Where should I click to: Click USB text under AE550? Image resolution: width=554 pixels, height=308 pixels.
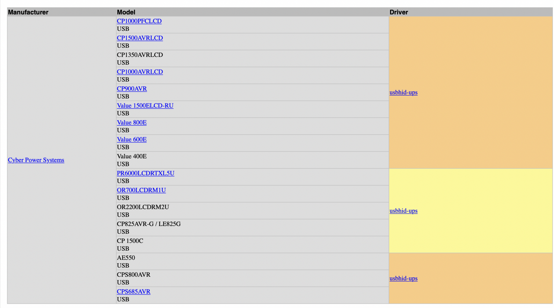point(123,266)
